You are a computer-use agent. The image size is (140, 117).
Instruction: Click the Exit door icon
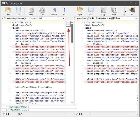click(x=132, y=10)
